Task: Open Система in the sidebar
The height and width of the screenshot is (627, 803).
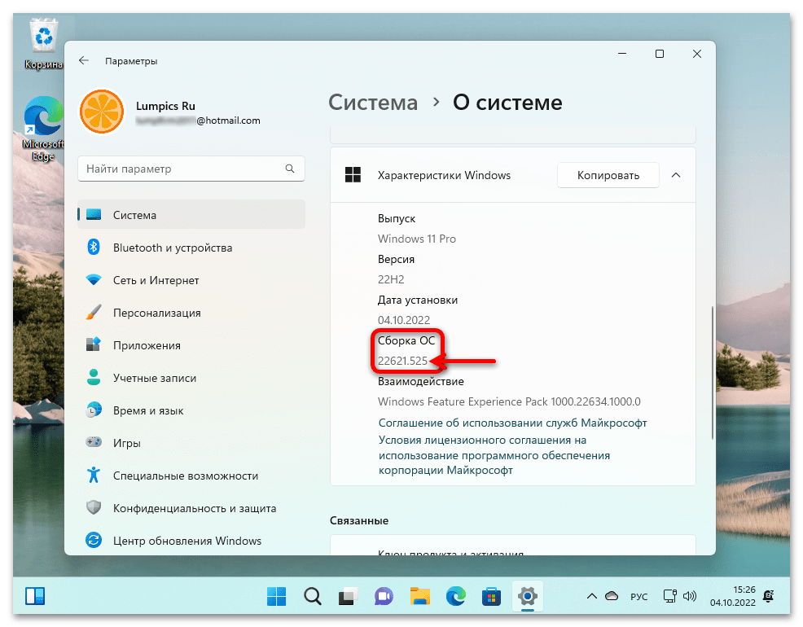Action: pos(191,215)
